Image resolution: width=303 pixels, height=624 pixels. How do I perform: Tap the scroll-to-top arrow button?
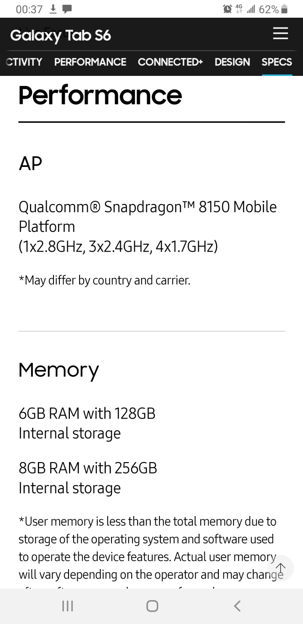tap(280, 568)
